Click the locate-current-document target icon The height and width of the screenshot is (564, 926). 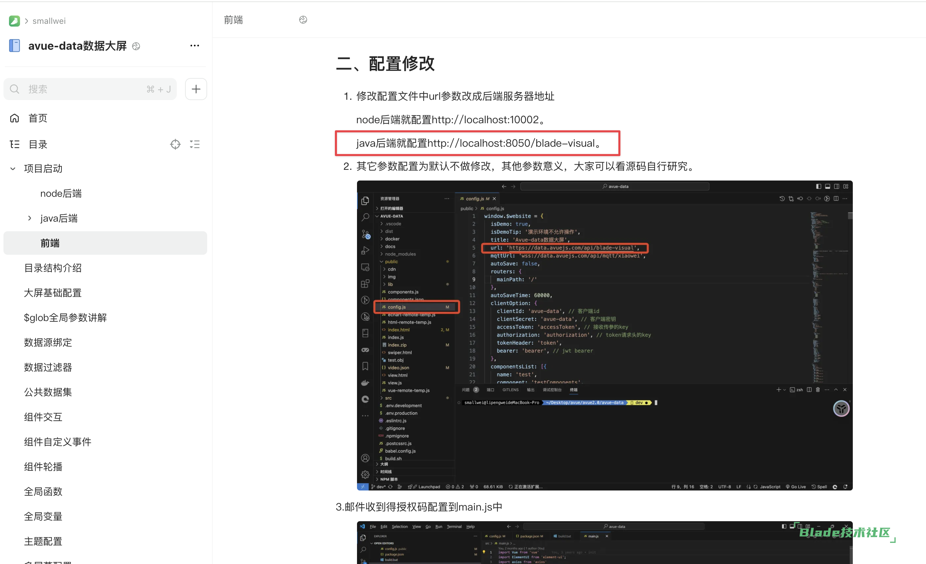pos(175,144)
